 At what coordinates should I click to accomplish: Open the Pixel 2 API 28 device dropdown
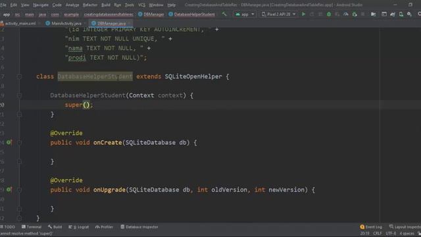[278, 14]
